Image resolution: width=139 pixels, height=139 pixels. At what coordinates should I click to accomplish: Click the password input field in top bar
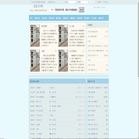coord(85,2)
